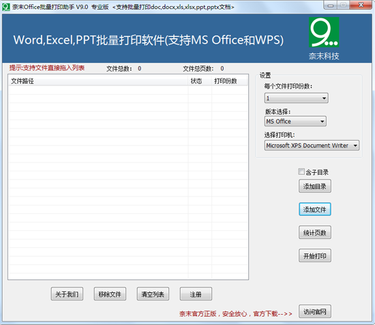Click the 文件总页数 label
375x325 pixels.
tap(198, 69)
